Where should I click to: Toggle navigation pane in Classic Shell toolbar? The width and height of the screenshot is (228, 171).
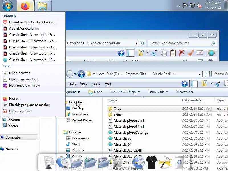click(x=194, y=84)
